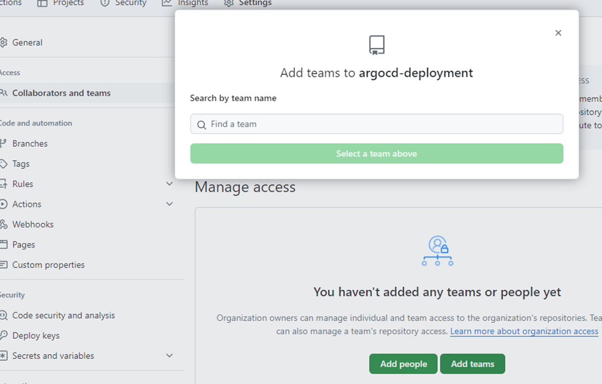The height and width of the screenshot is (384, 602).
Task: Close the Add teams dialog
Action: pyautogui.click(x=558, y=33)
